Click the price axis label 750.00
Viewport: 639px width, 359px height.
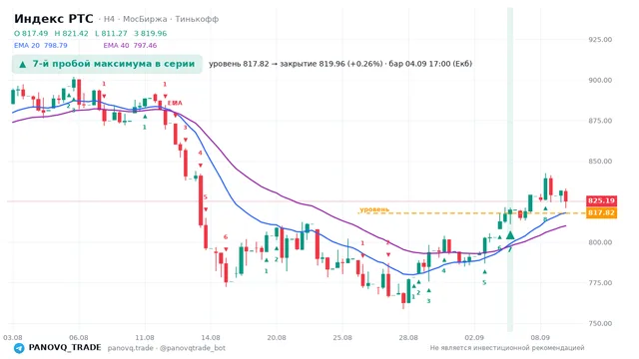click(600, 323)
